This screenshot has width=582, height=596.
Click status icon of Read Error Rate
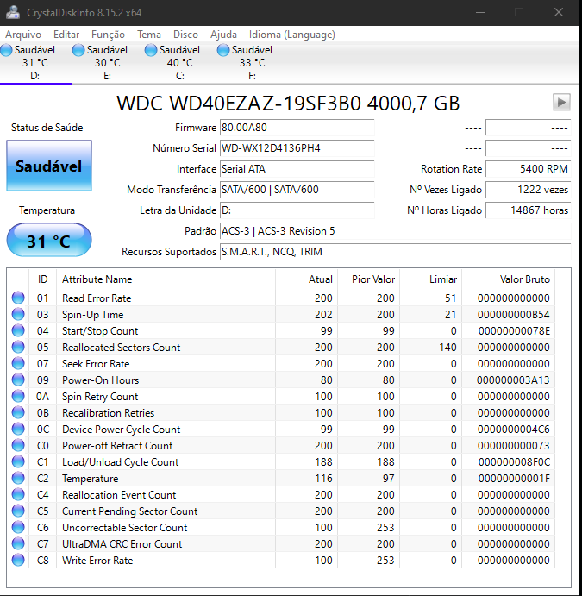pyautogui.click(x=18, y=298)
